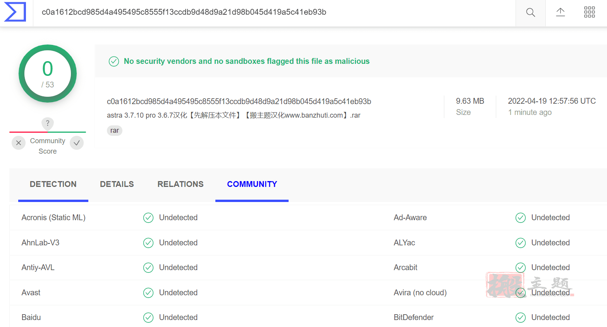Click the VirusTotal logo icon

click(15, 12)
